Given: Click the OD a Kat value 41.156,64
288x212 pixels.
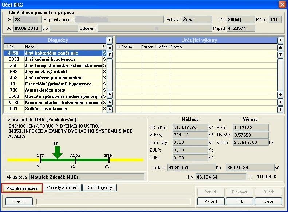Looking at the screenshot, I should [x=190, y=128].
